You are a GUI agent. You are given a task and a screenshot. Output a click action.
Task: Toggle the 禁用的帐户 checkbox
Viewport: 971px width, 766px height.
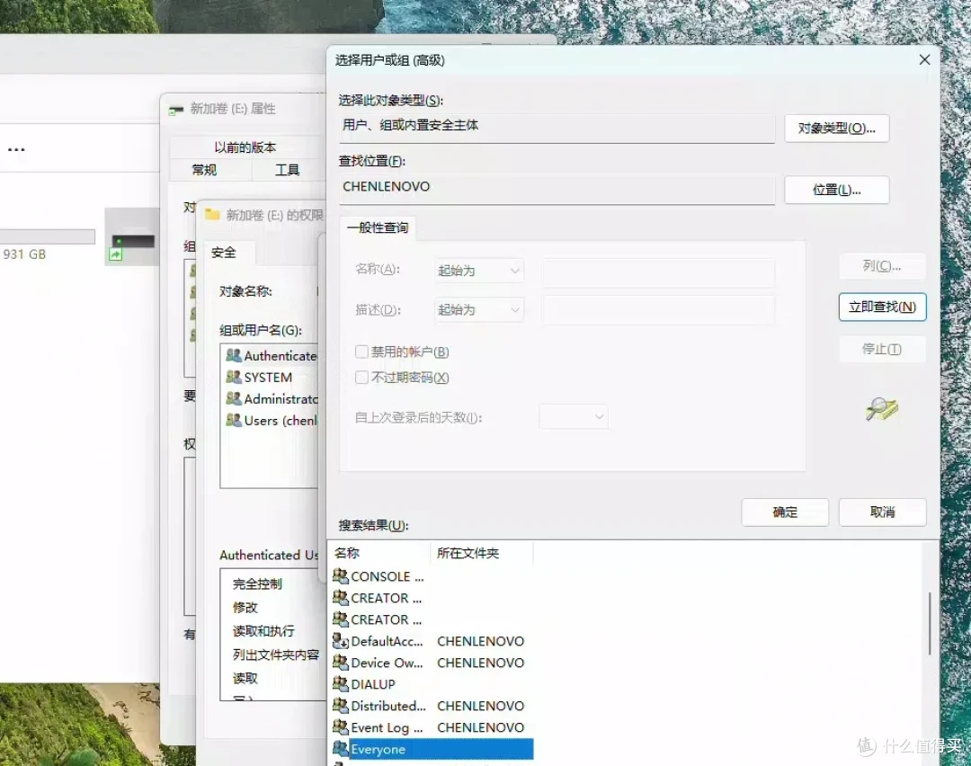(x=361, y=352)
